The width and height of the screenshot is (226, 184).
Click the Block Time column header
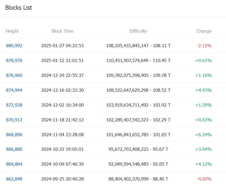pyautogui.click(x=62, y=31)
